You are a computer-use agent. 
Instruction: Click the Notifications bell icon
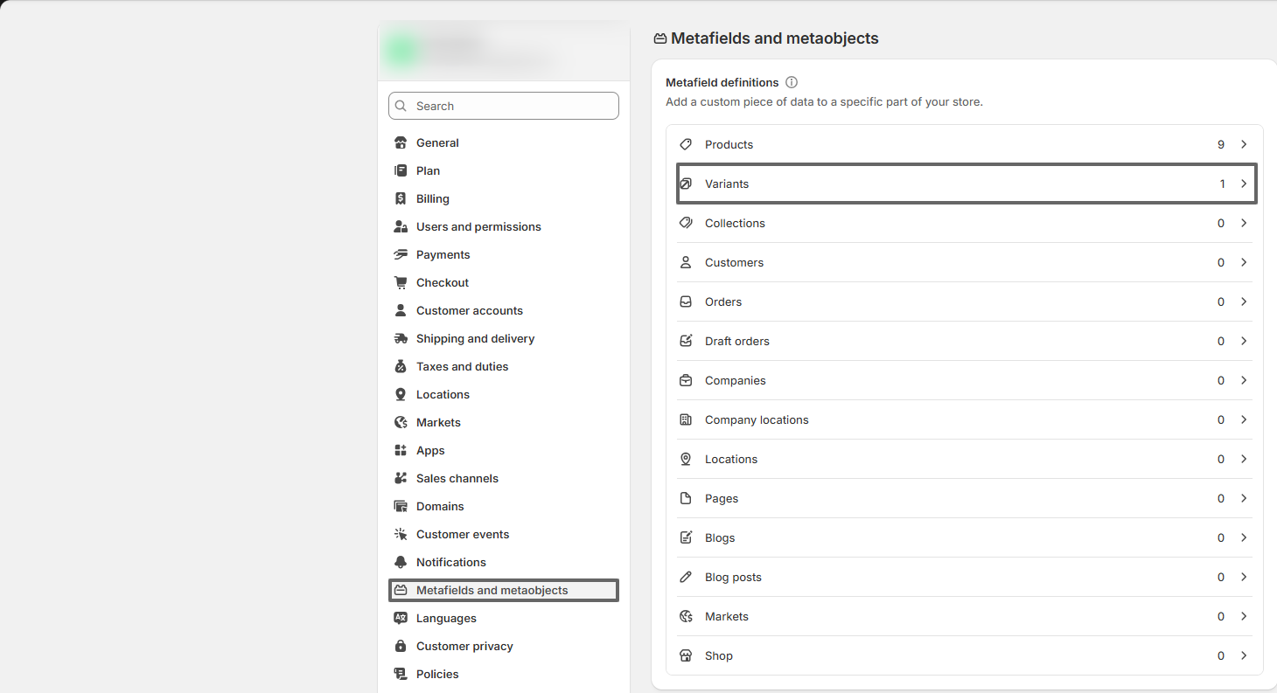401,563
